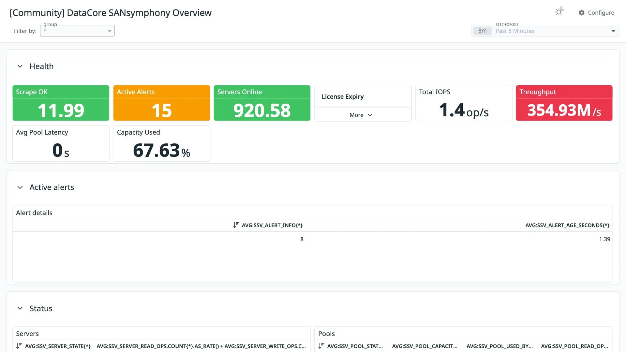The width and height of the screenshot is (626, 352).
Task: Open the Past 8 Minutes time range dropdown
Action: 545,31
